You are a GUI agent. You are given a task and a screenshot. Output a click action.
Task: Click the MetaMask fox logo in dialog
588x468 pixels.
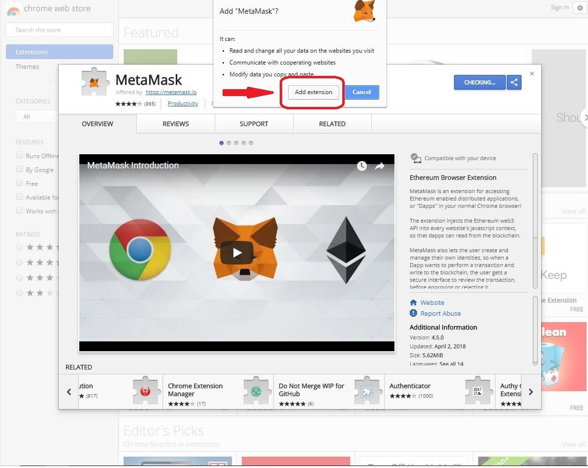(x=364, y=11)
